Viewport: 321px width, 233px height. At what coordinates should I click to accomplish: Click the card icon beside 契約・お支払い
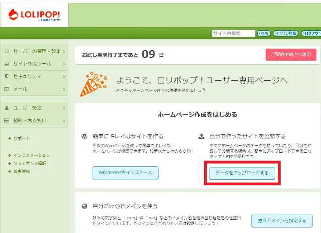click(x=7, y=120)
